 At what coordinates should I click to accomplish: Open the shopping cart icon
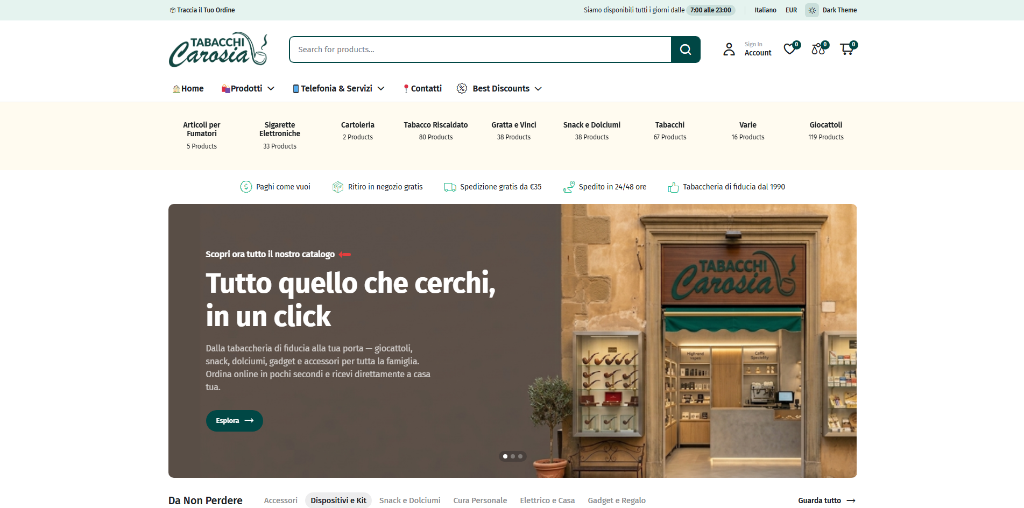click(847, 49)
